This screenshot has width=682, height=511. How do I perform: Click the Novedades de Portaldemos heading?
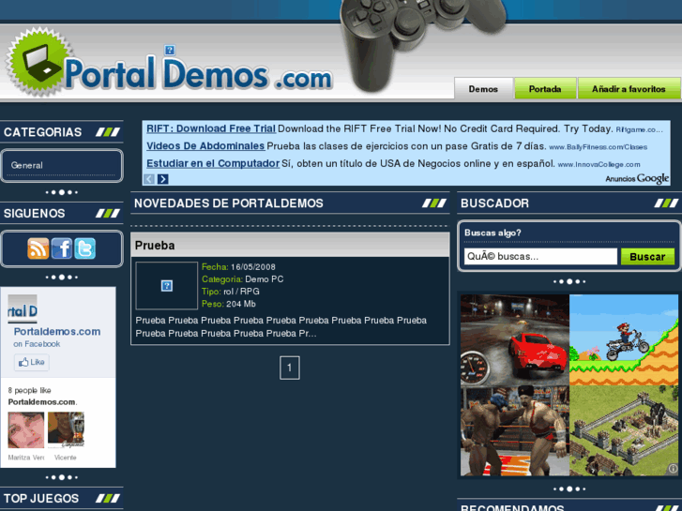229,203
